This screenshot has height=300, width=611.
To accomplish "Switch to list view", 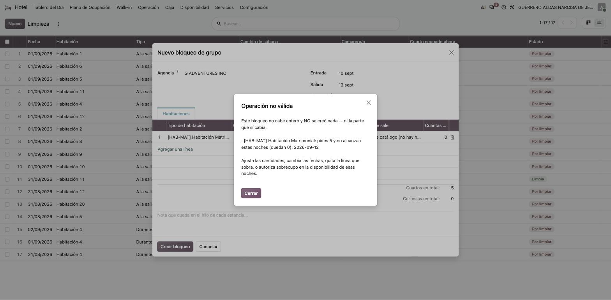I will point(599,23).
